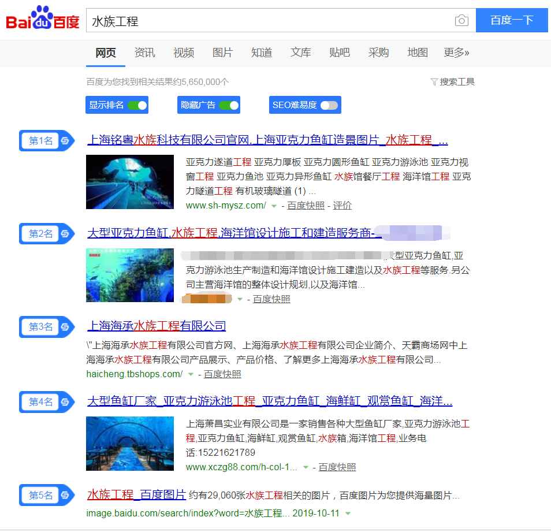Click URL haicheng.tbshops.com/
The image size is (551, 532).
[135, 374]
